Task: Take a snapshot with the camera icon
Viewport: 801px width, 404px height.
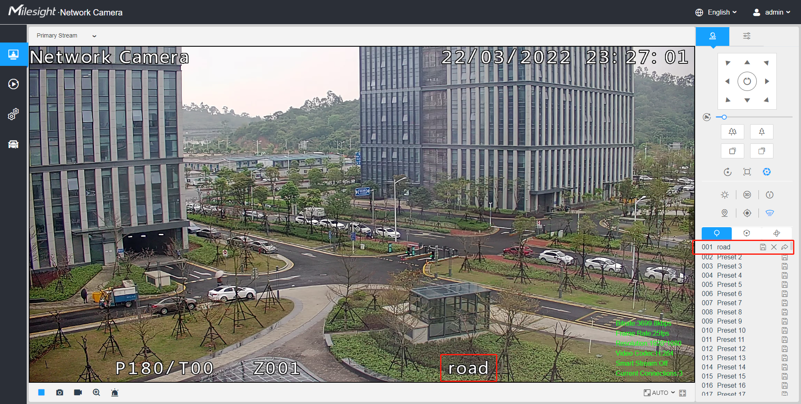Action: [x=60, y=392]
